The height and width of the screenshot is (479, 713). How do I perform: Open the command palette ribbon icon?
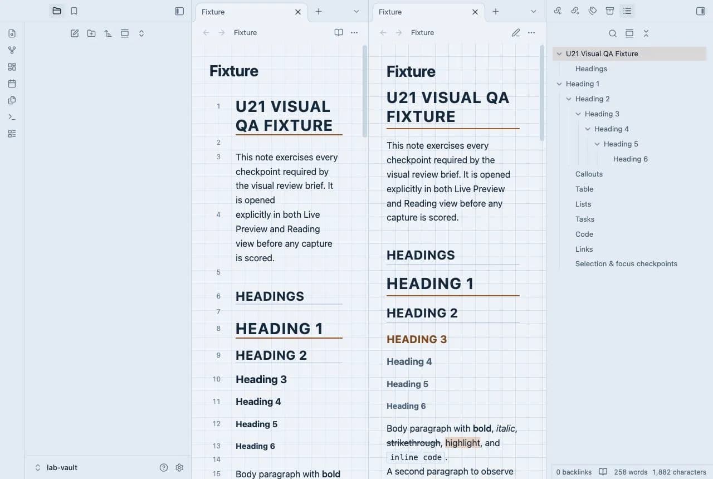pyautogui.click(x=12, y=117)
